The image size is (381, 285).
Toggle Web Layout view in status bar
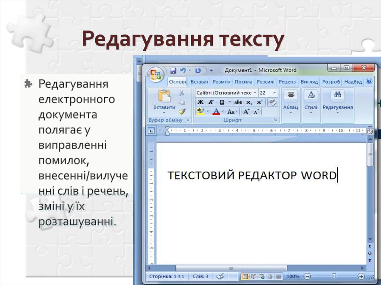tap(262, 276)
